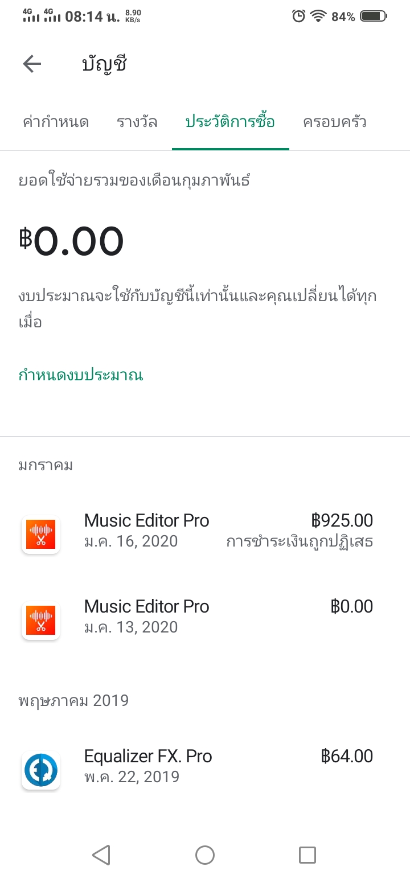Tap the กำหนดงบประมาณ link
The height and width of the screenshot is (879, 410).
tap(81, 375)
